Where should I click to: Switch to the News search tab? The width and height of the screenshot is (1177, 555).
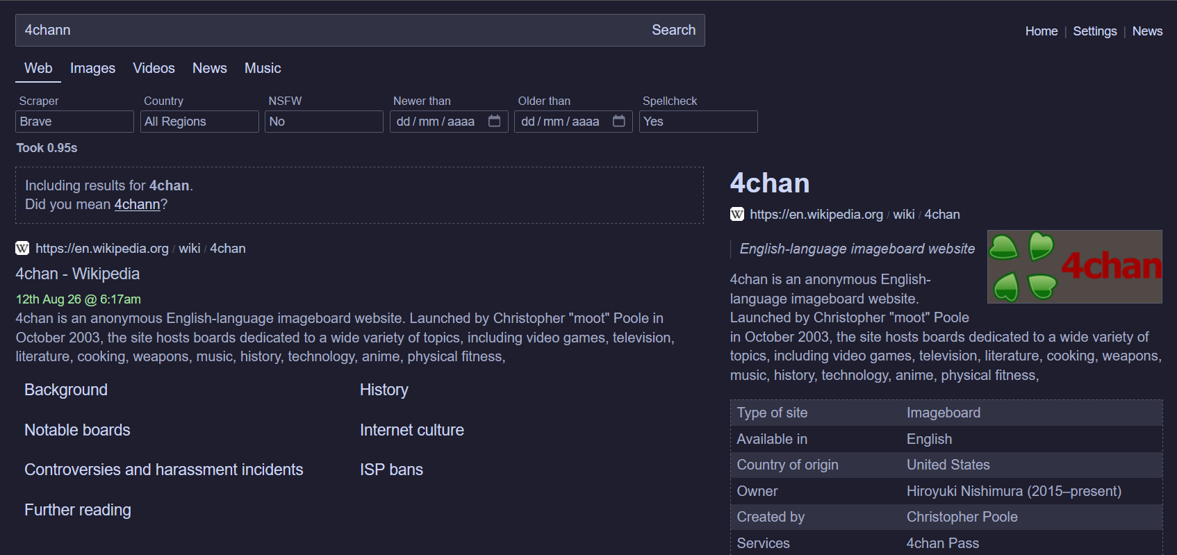(x=210, y=68)
